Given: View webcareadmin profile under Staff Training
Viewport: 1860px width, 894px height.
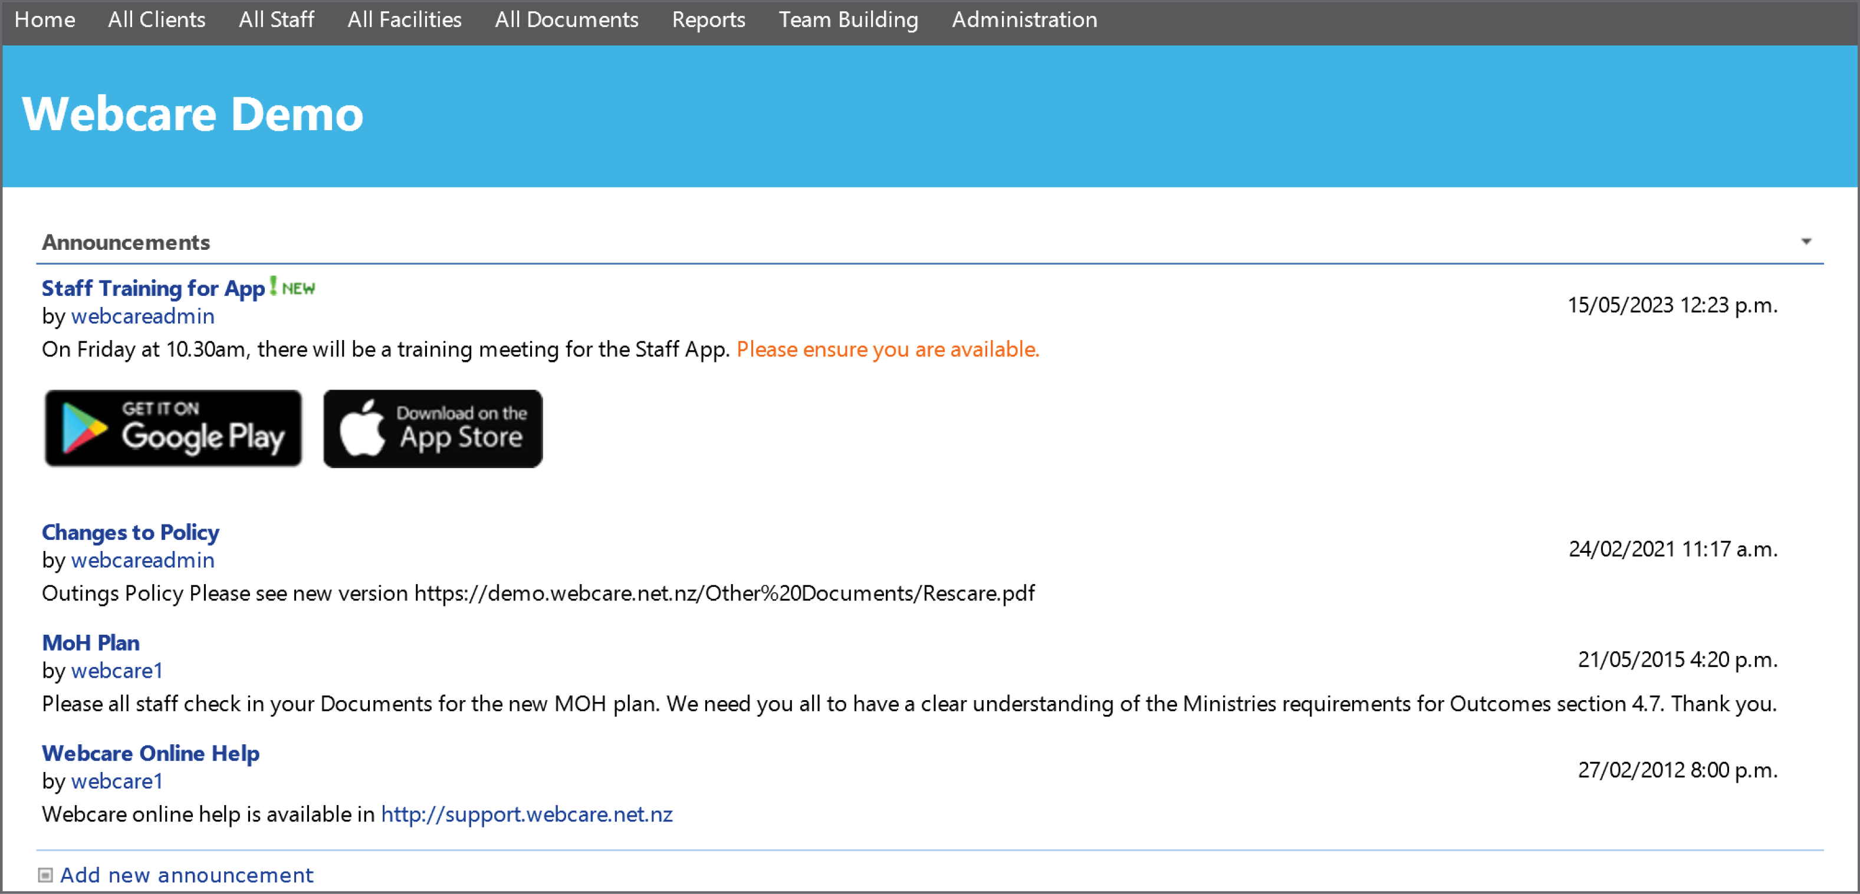Looking at the screenshot, I should (143, 316).
